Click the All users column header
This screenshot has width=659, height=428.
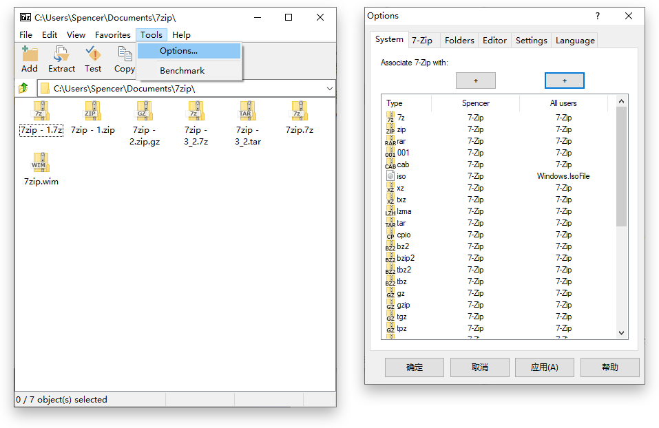(563, 103)
